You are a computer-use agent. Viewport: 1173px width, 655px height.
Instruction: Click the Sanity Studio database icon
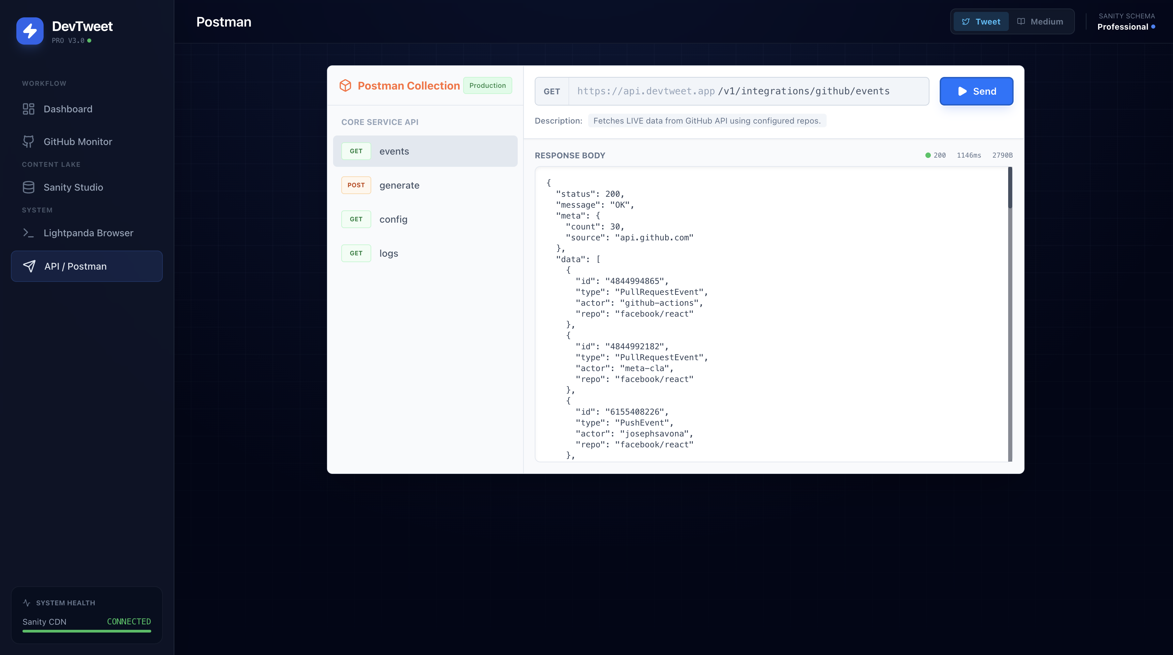point(28,187)
